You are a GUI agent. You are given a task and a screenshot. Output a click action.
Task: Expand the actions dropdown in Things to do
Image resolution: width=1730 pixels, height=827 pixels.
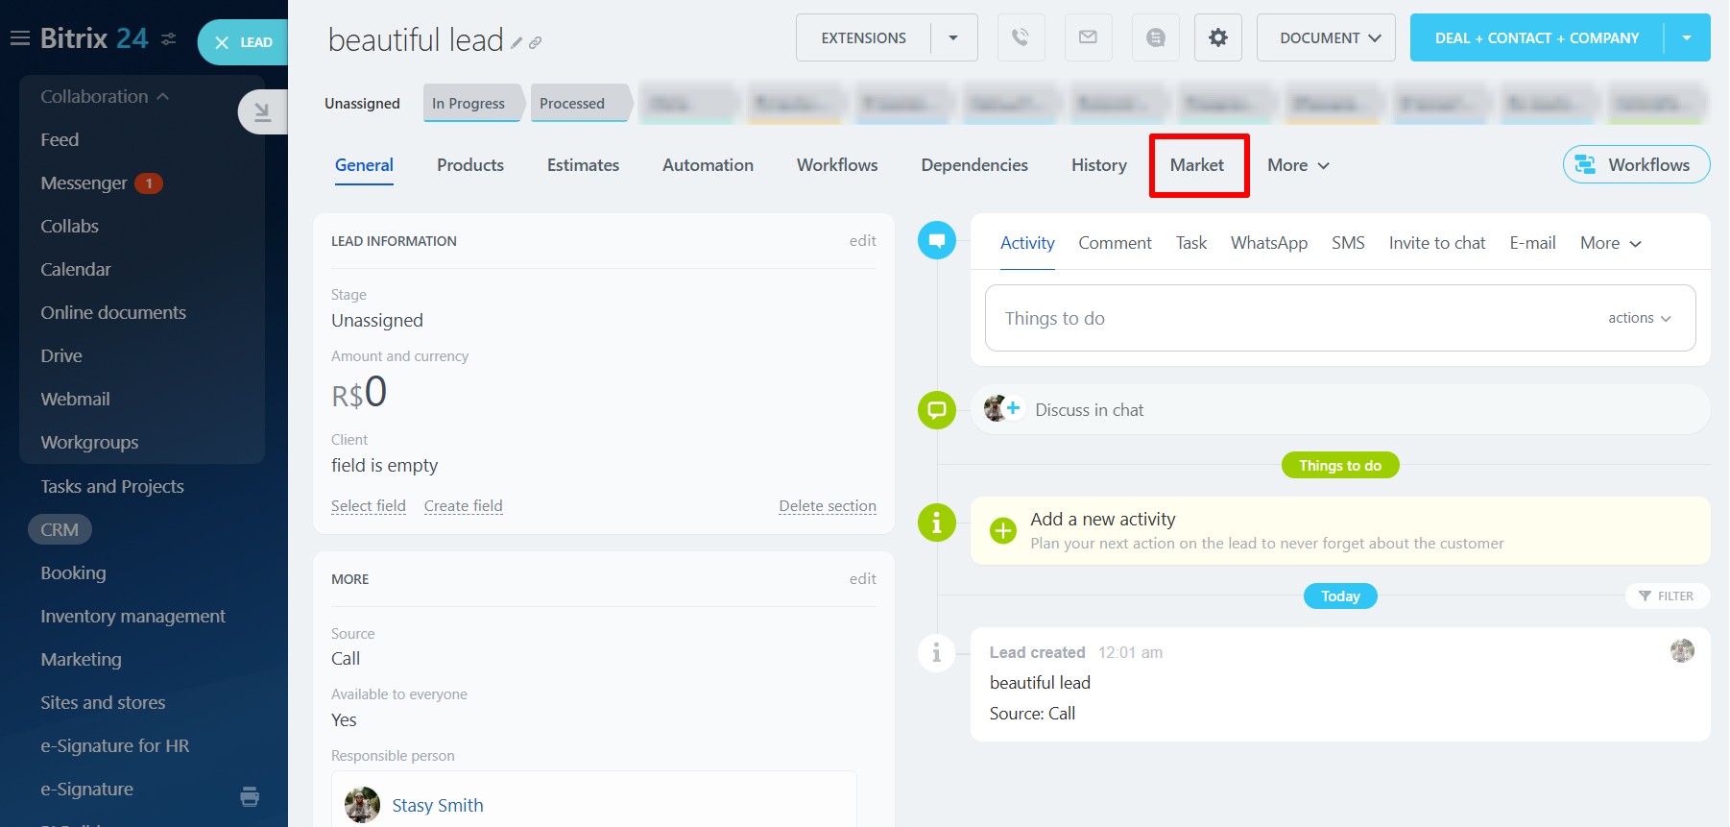coord(1639,318)
